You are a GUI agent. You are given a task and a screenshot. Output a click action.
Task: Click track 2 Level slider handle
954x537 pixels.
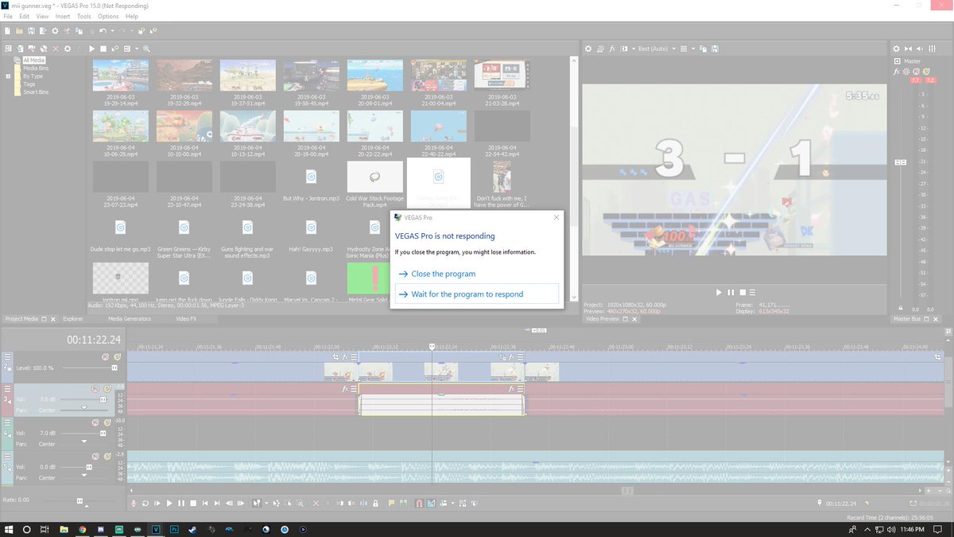coord(114,368)
